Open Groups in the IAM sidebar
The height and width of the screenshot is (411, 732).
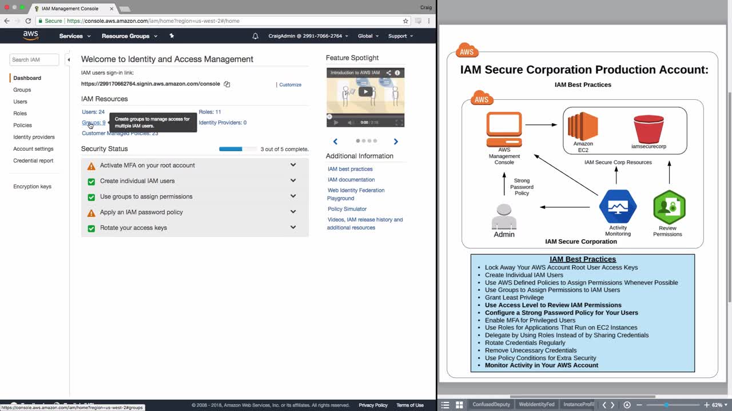[22, 90]
